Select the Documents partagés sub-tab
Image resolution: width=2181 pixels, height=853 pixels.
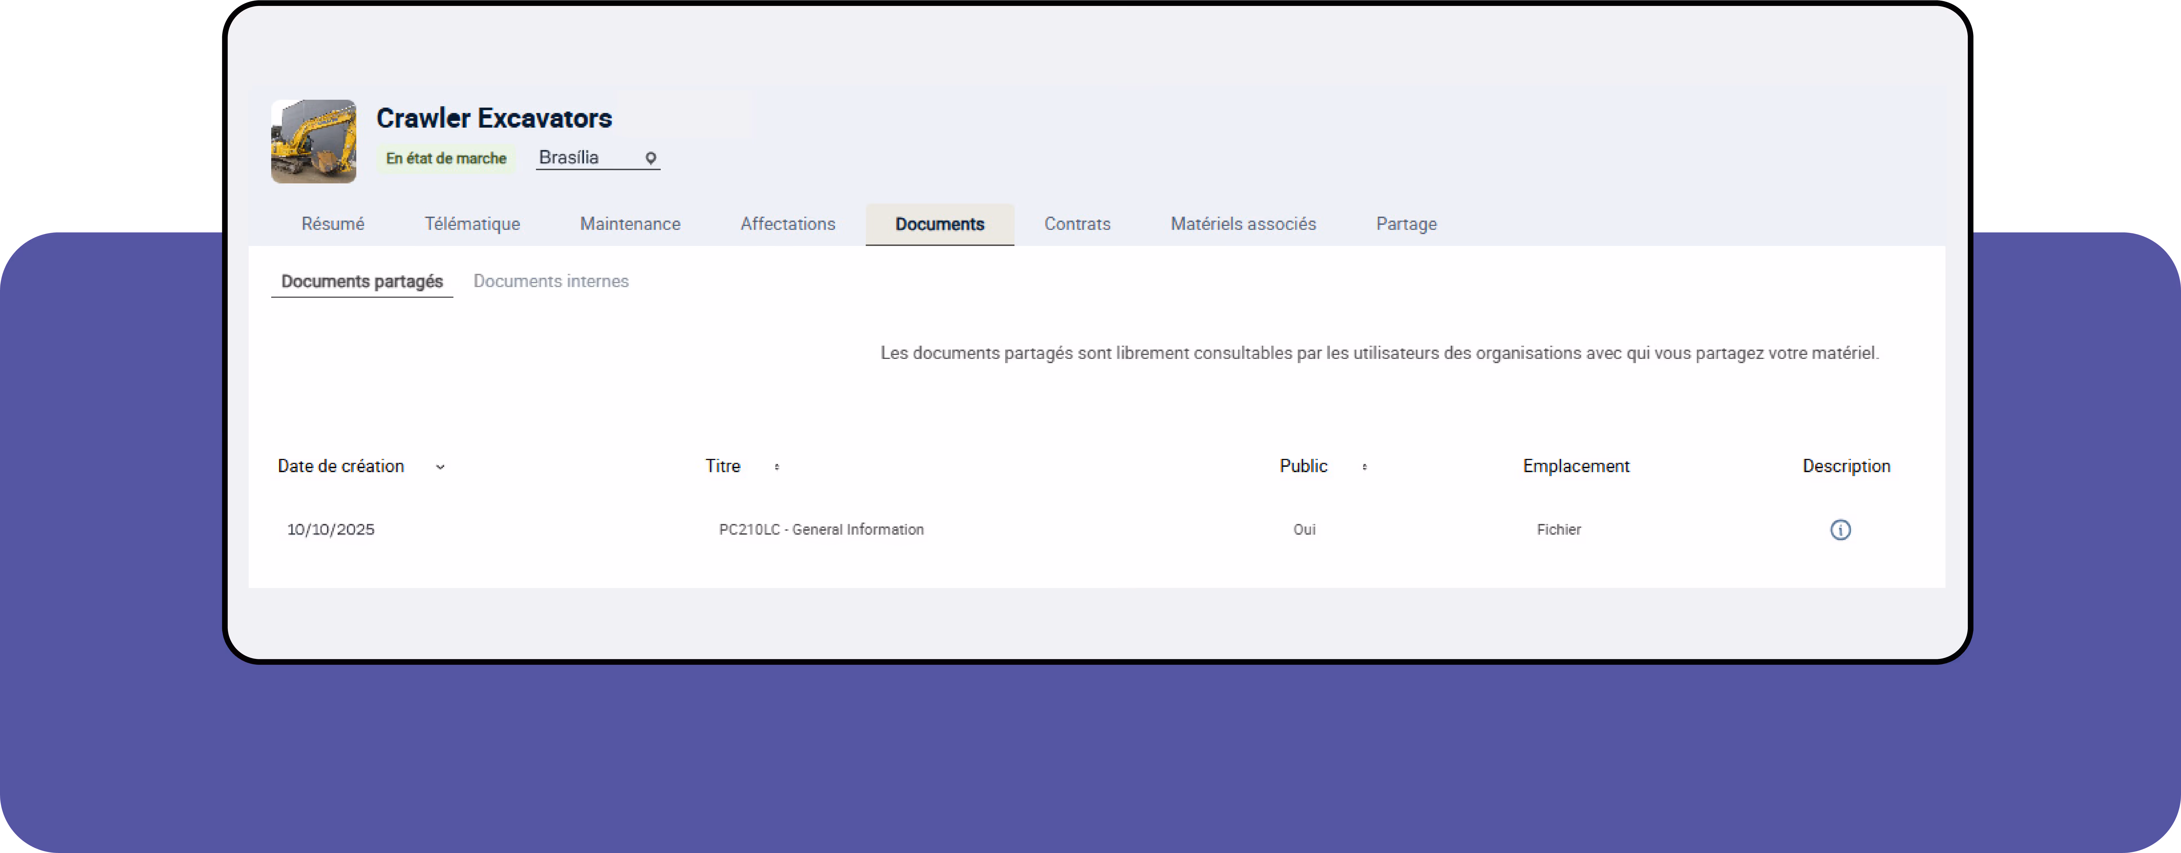pyautogui.click(x=362, y=281)
